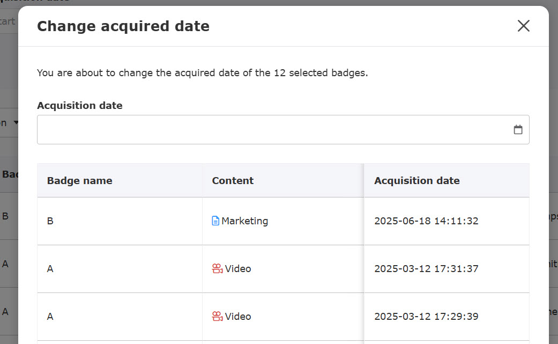Viewport: 558px width, 344px height.
Task: Click the date 2025-03-12 17:31:37
Action: [x=426, y=268]
